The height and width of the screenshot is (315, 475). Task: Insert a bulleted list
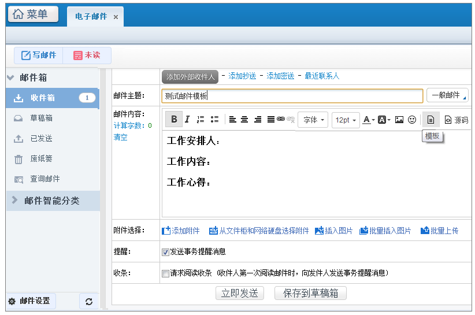pos(214,120)
